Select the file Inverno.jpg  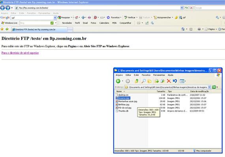[x=124, y=98]
